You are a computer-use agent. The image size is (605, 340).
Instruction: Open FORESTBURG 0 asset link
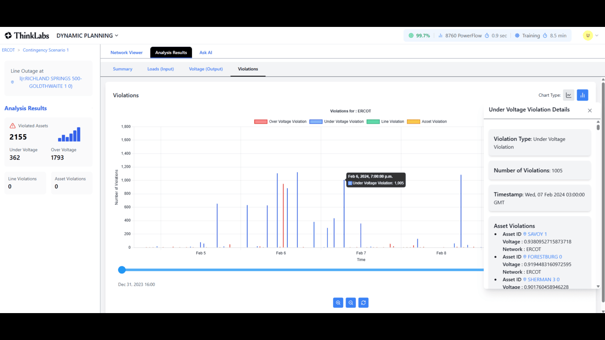point(543,257)
